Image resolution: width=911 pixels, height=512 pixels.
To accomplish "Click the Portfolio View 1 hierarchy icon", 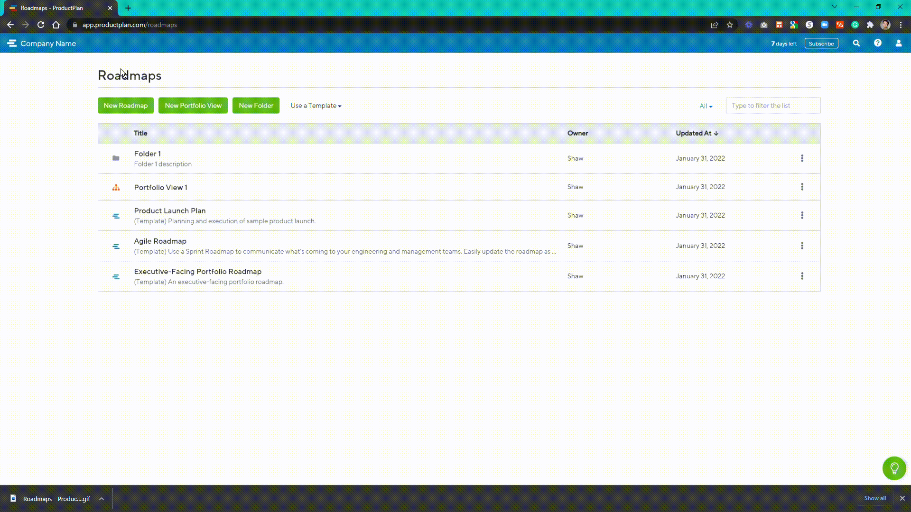I will pyautogui.click(x=116, y=187).
